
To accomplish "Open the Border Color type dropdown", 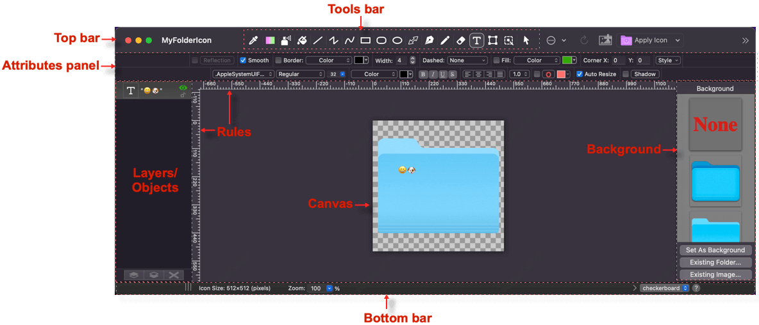I will click(x=329, y=60).
